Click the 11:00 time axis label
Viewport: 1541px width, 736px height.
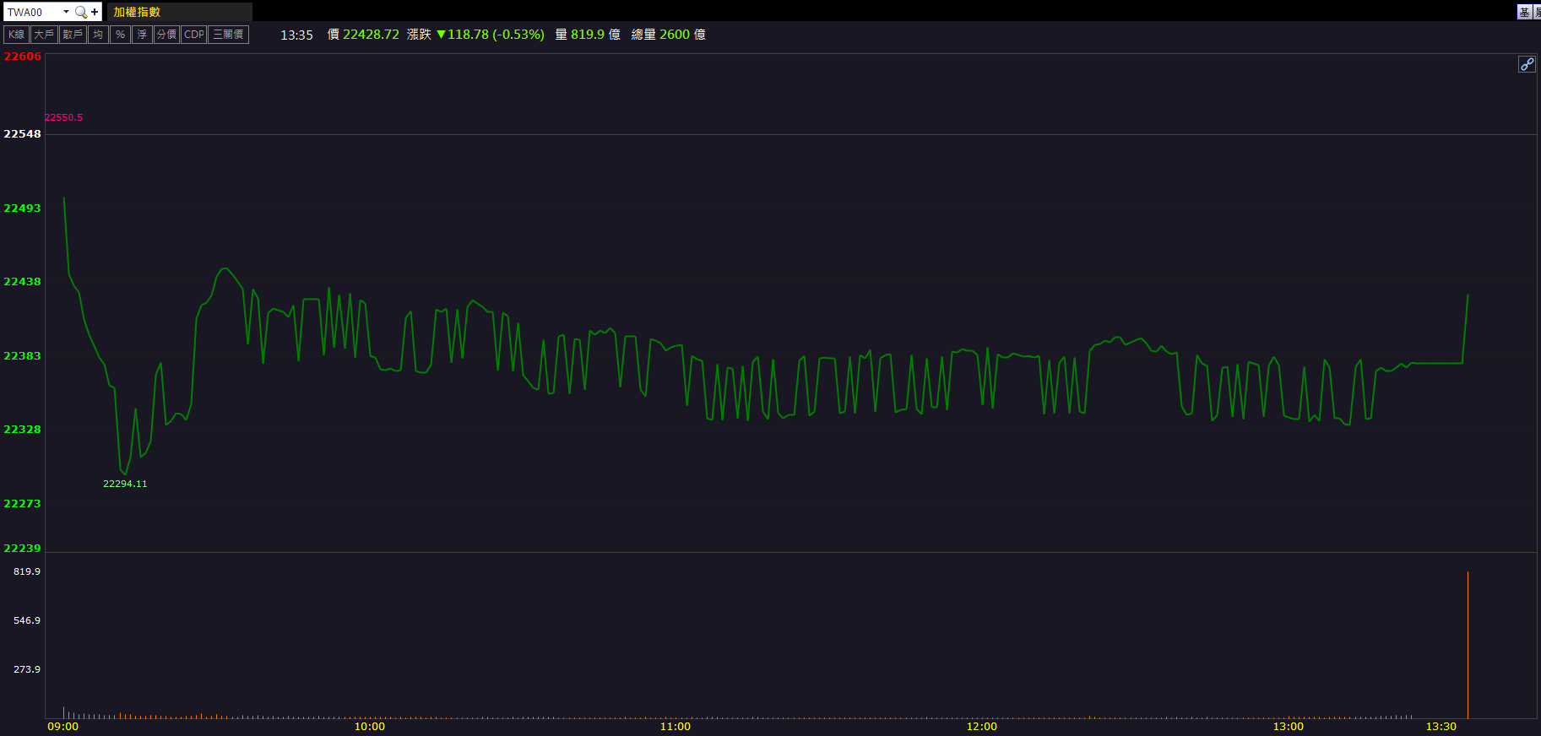676,727
